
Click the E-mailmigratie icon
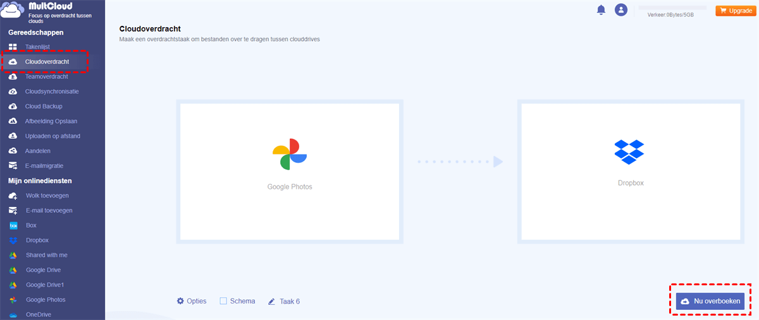pyautogui.click(x=13, y=165)
